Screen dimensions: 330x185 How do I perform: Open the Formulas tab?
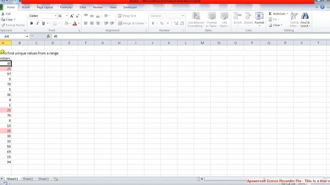[x=67, y=7]
